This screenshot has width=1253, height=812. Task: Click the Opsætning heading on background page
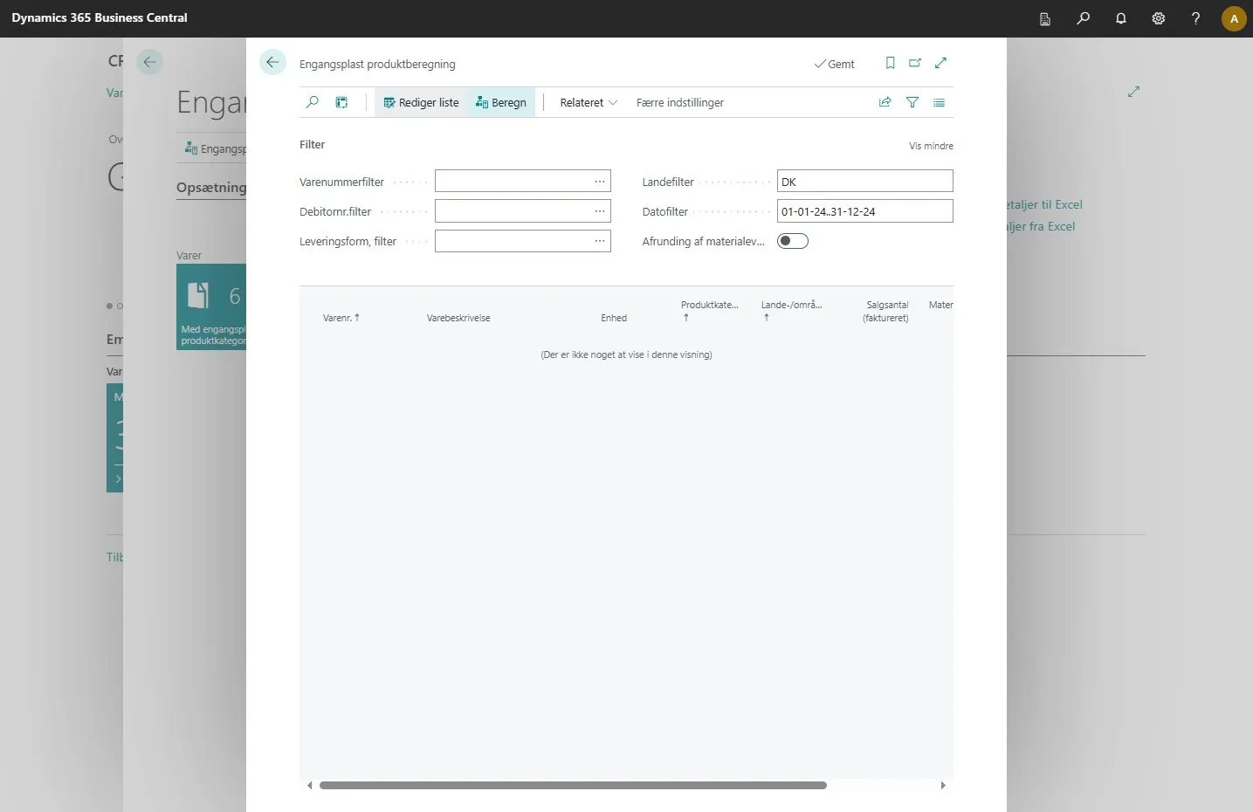point(211,188)
